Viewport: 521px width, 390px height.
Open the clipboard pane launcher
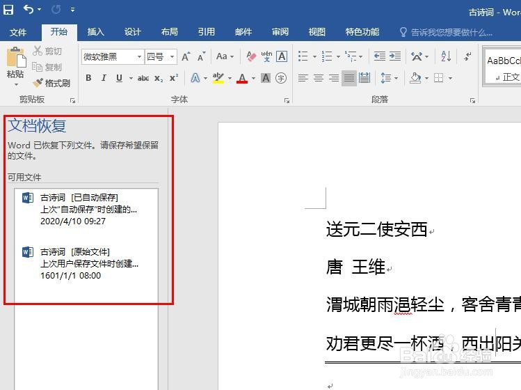pyautogui.click(x=73, y=100)
